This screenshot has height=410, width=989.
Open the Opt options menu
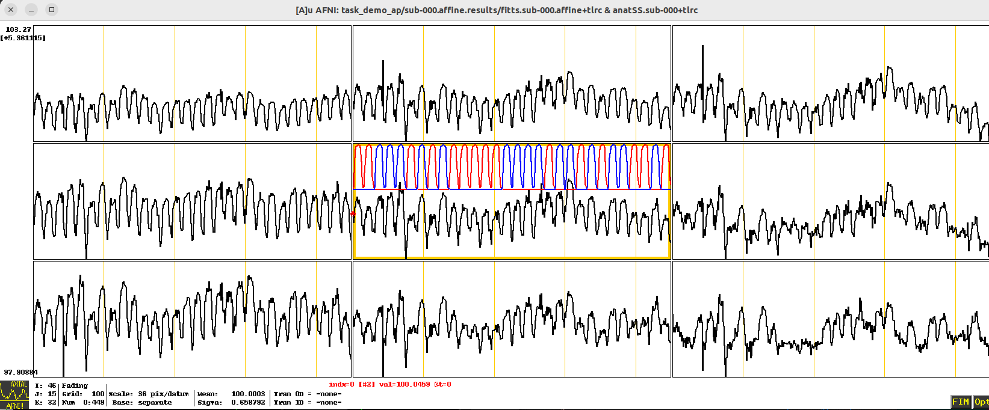coord(981,402)
